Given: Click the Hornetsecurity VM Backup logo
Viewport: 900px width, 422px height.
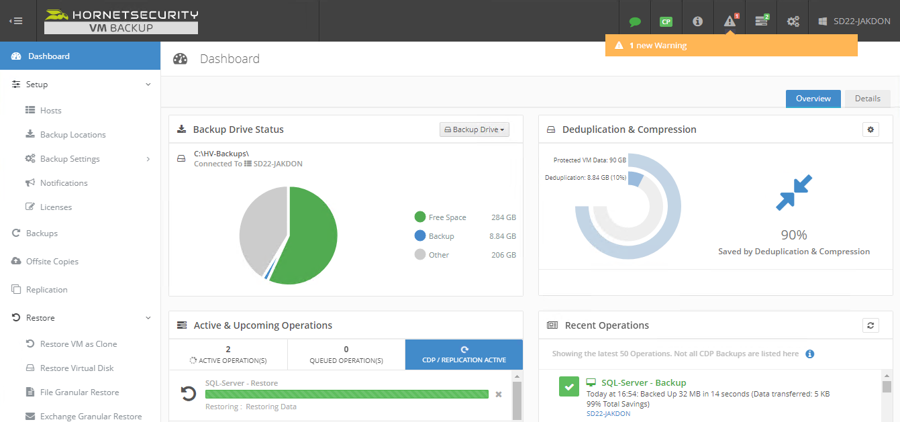Looking at the screenshot, I should [x=121, y=21].
